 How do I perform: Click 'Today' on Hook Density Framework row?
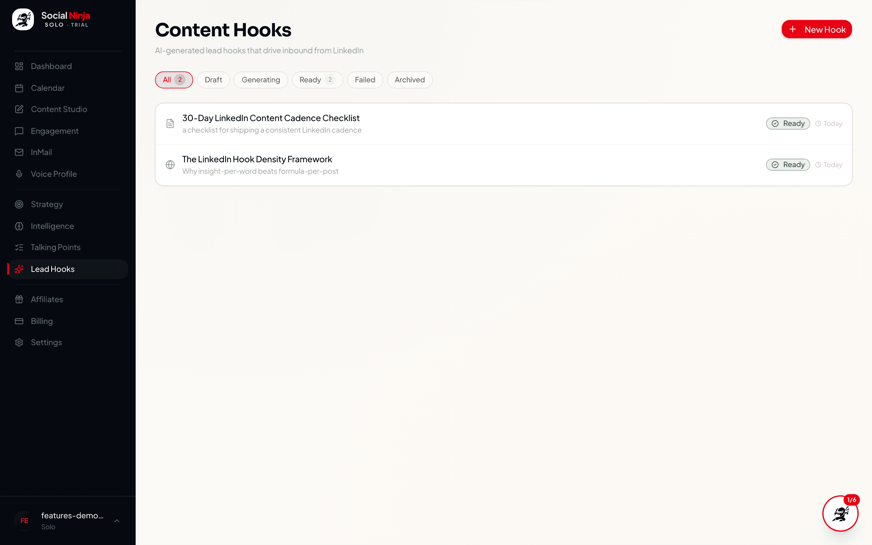[832, 165]
